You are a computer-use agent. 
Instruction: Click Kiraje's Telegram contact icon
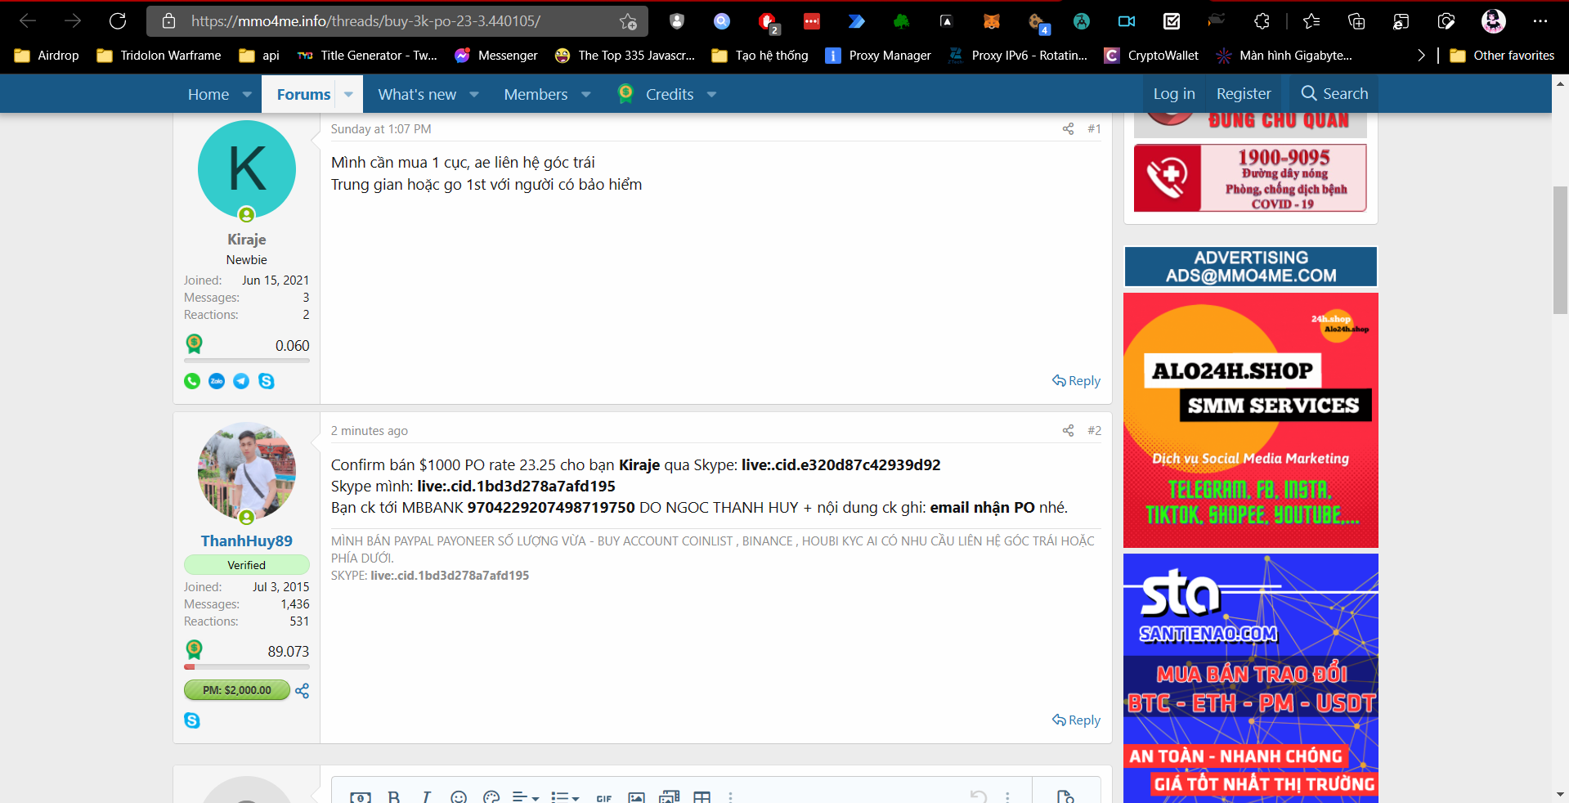click(241, 381)
